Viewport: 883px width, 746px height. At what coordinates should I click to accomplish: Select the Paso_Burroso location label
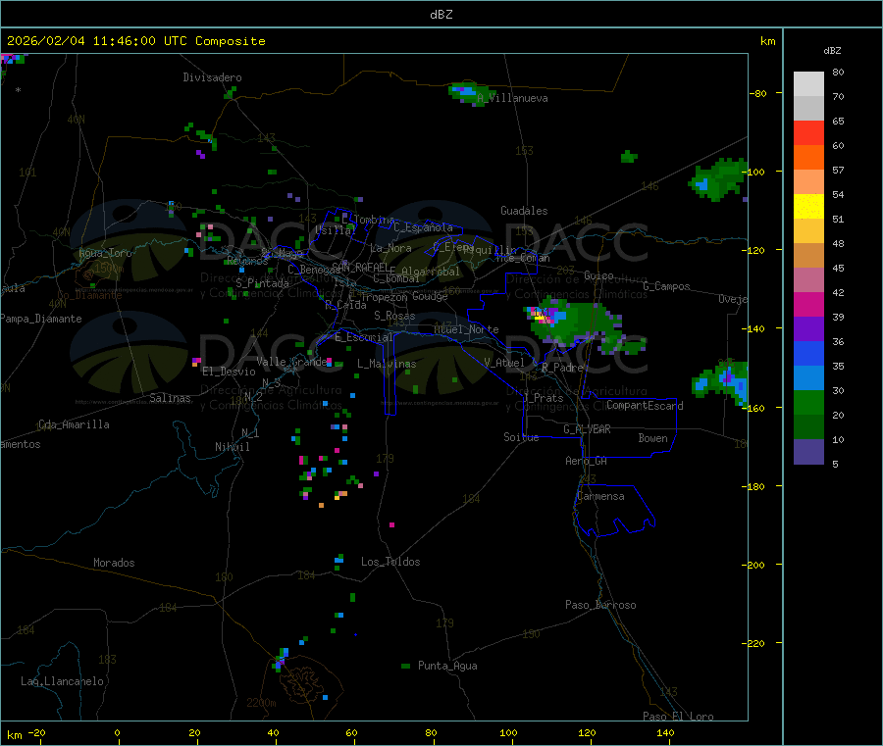pyautogui.click(x=600, y=605)
